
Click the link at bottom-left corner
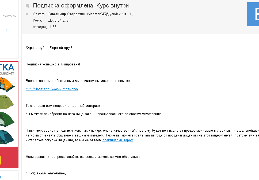[1, 176]
